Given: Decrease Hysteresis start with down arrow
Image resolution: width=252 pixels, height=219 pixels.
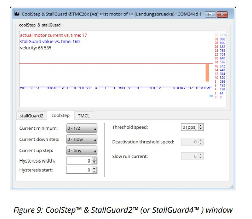Looking at the screenshot, I should click(x=94, y=172).
